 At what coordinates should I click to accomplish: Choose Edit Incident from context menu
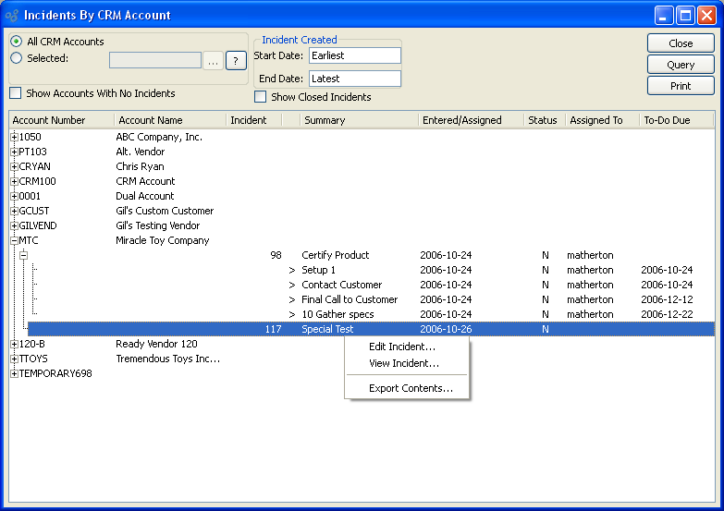pos(402,347)
